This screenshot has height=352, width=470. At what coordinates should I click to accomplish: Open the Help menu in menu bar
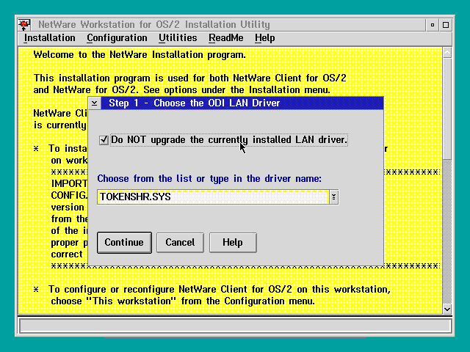pyautogui.click(x=264, y=38)
